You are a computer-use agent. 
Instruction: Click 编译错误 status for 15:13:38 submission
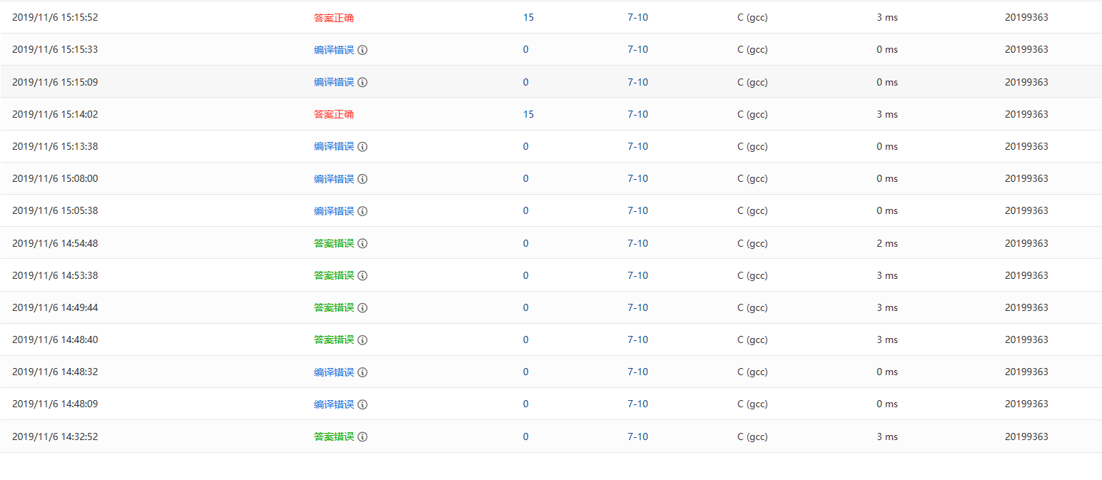tap(334, 146)
